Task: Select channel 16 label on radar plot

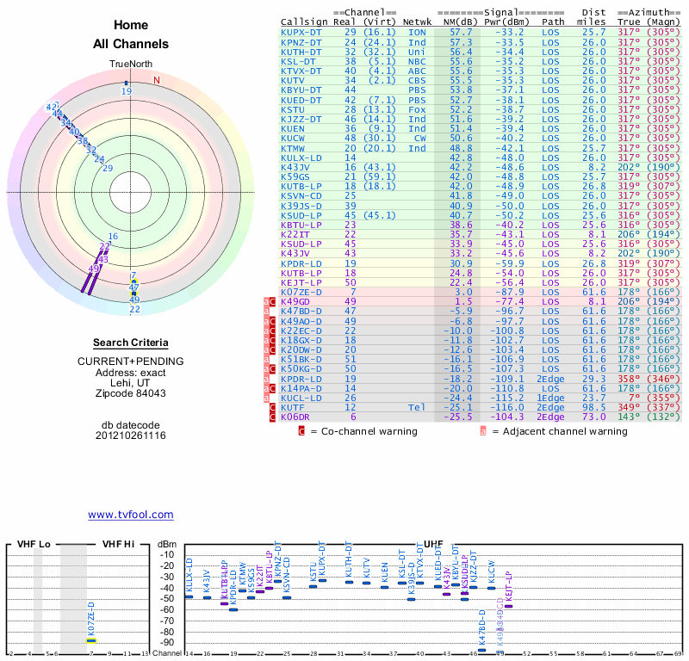Action: pos(113,236)
